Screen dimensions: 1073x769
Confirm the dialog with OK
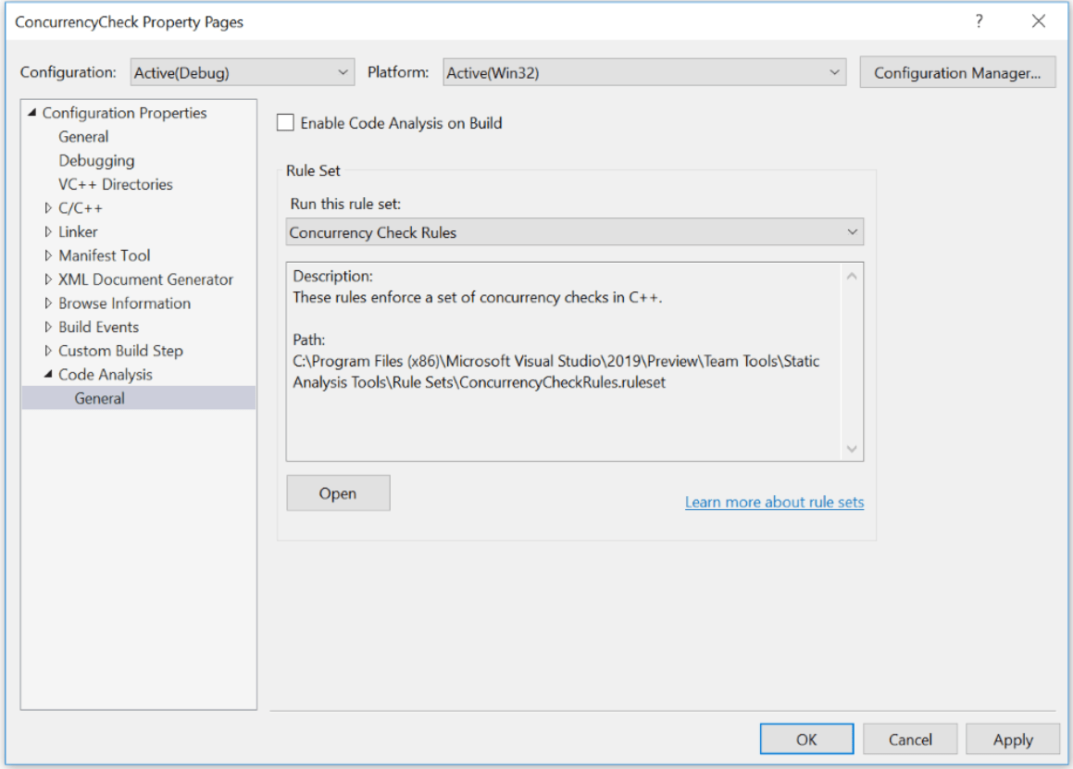point(806,738)
